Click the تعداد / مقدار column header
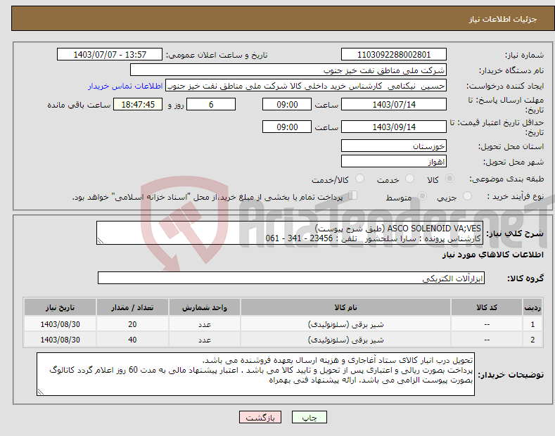The height and width of the screenshot is (436, 555). tap(132, 307)
